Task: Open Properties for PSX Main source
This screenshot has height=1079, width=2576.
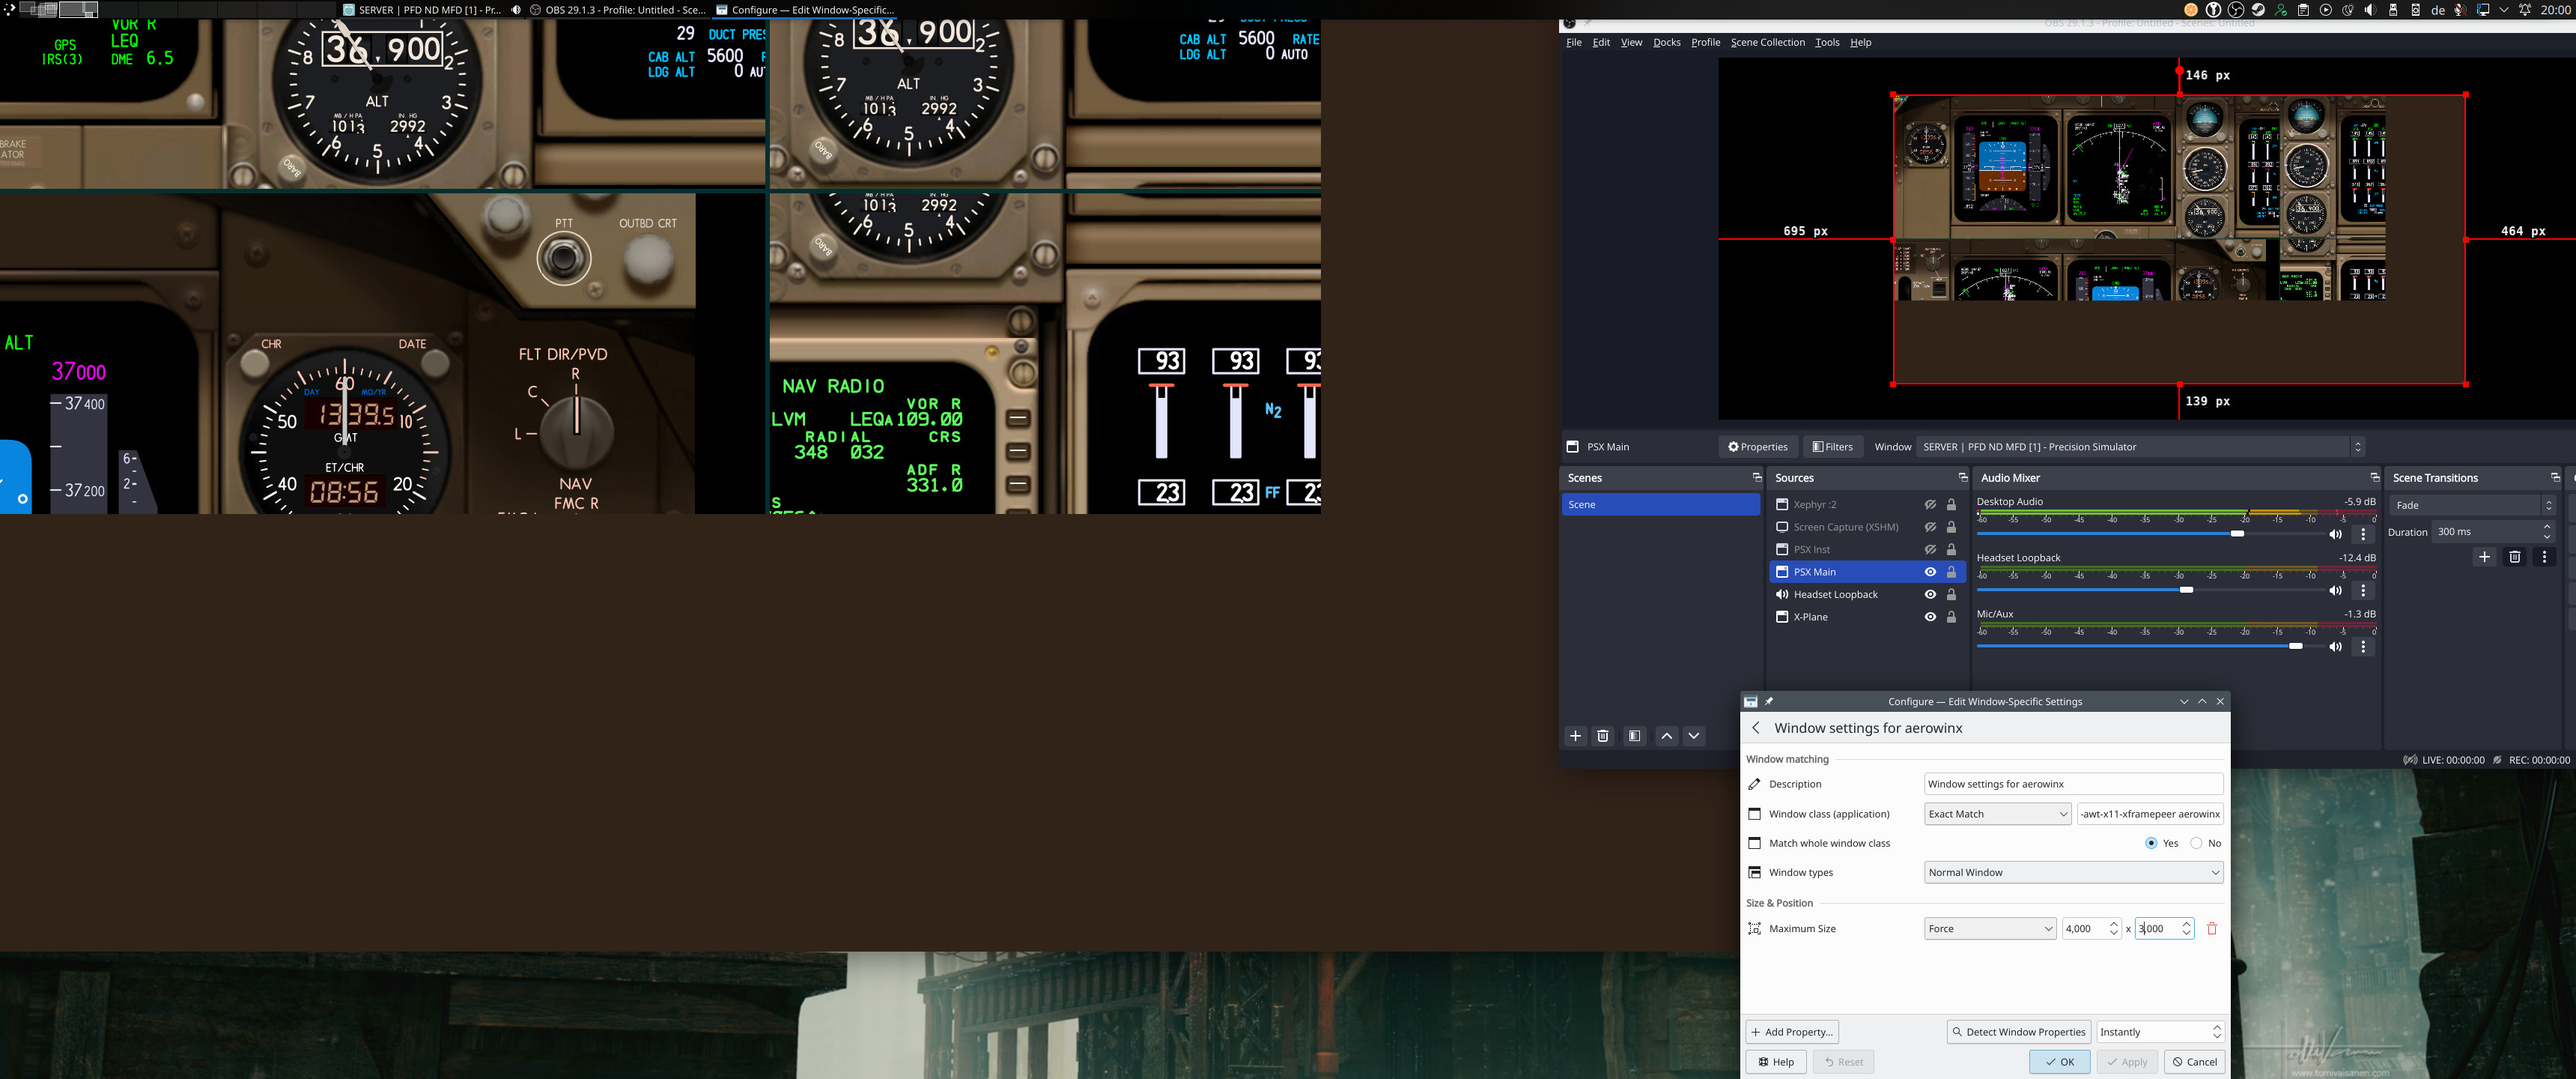Action: 1757,447
